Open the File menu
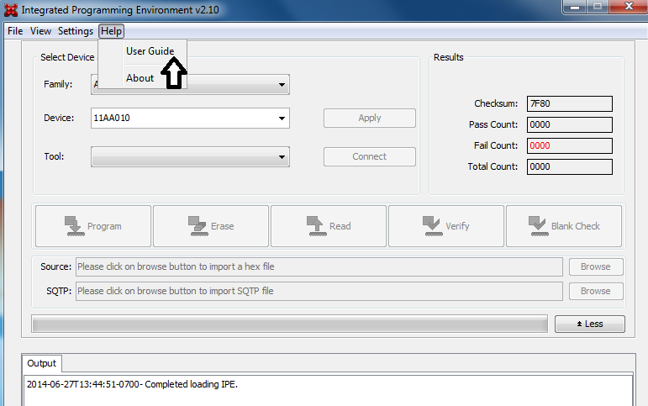 click(x=15, y=31)
